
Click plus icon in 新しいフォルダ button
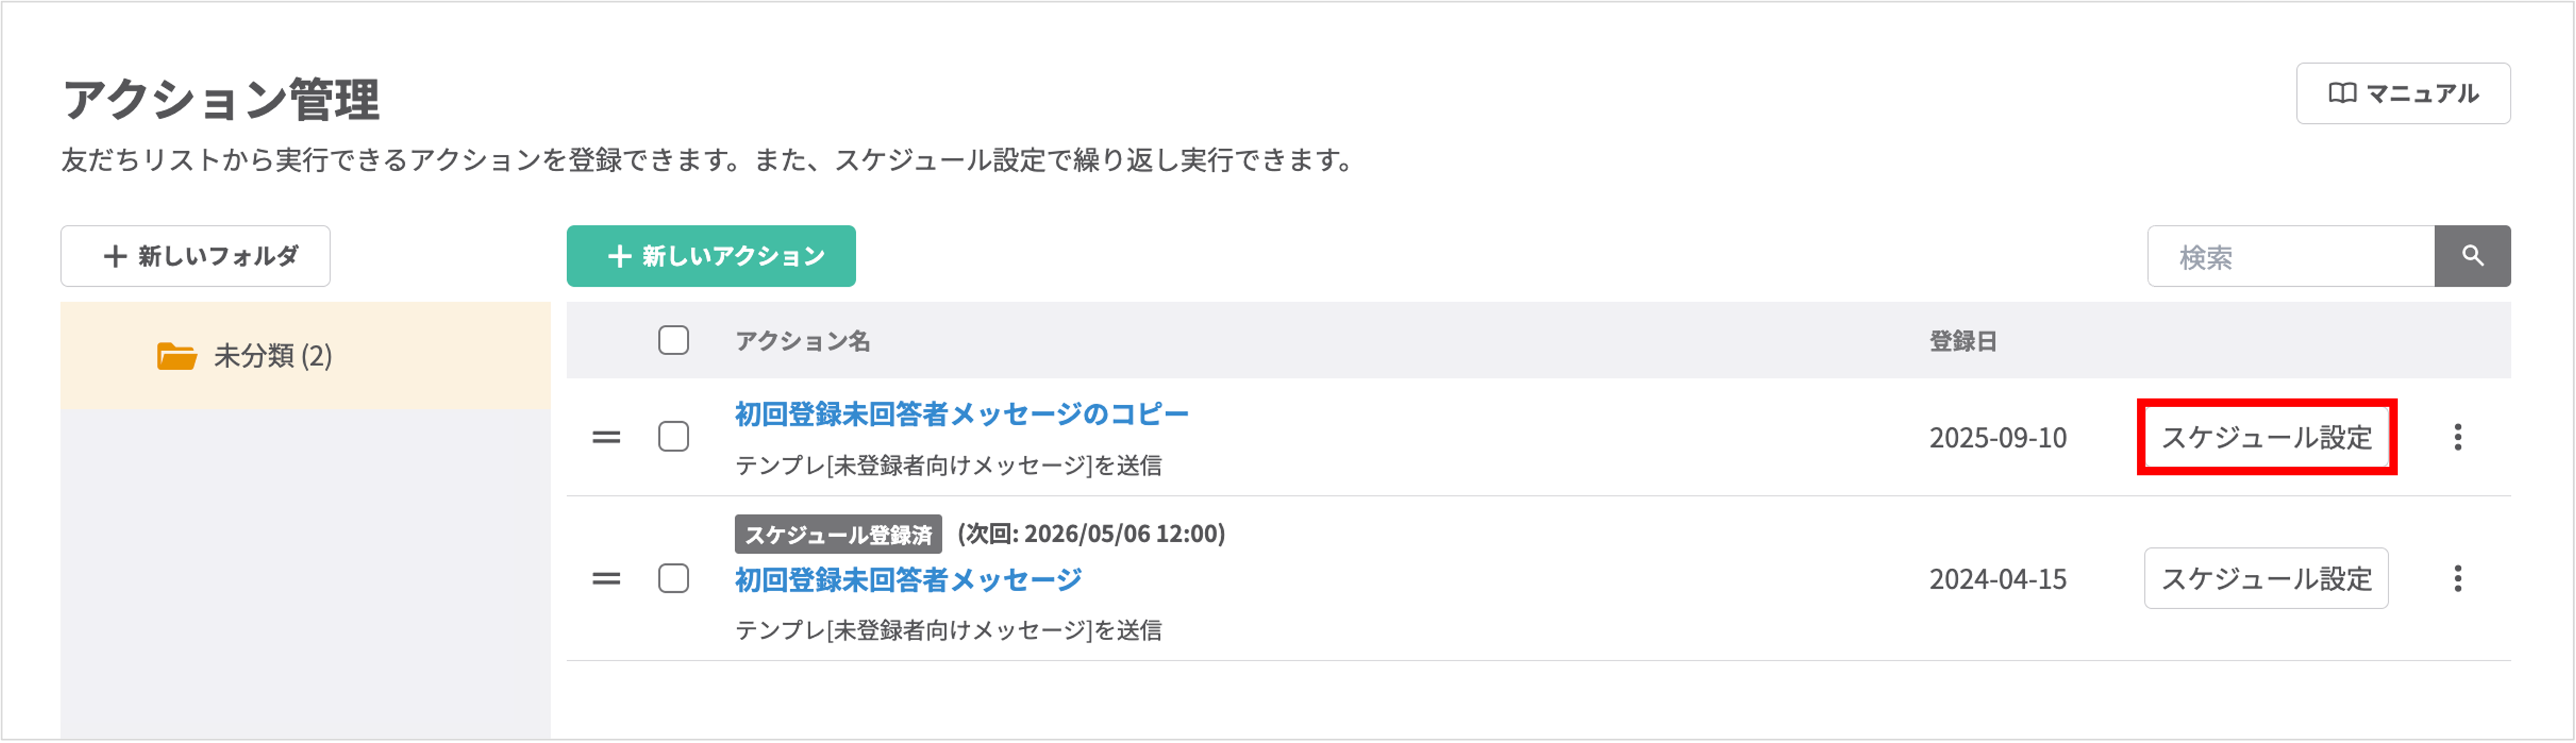(115, 256)
